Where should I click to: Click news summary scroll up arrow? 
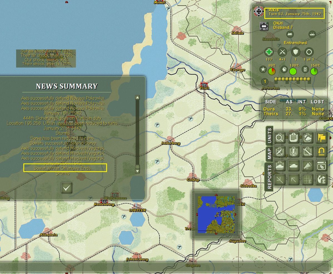point(137,98)
